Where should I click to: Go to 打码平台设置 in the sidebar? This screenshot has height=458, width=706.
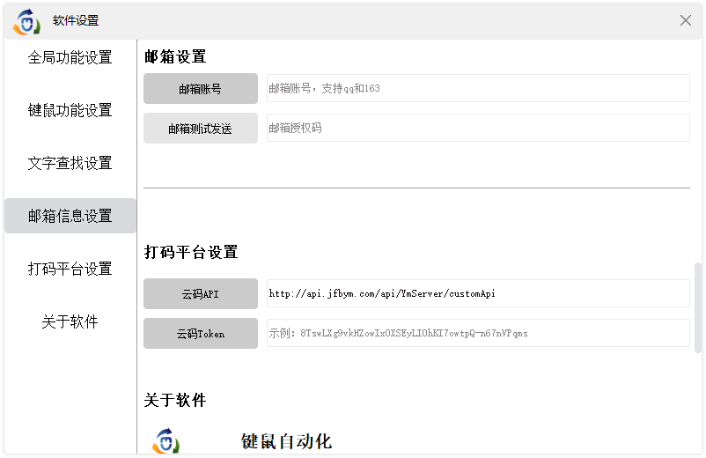tap(70, 269)
